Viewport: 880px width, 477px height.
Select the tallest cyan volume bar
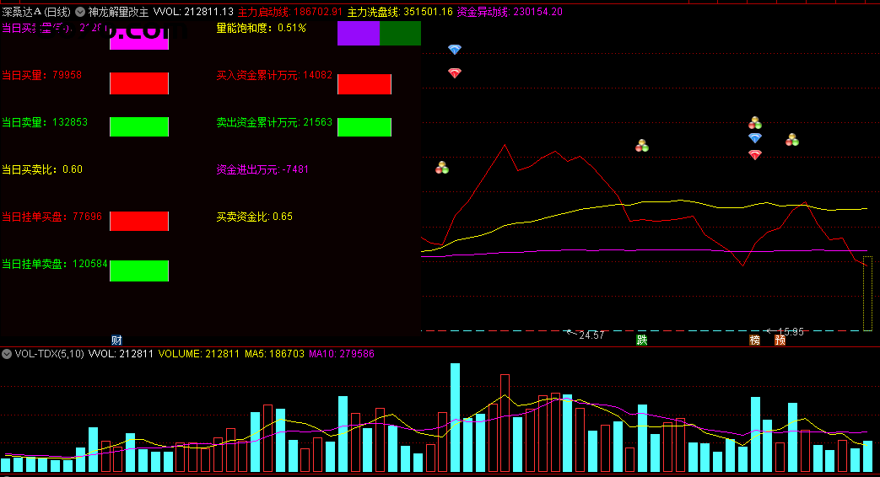pyautogui.click(x=455, y=417)
